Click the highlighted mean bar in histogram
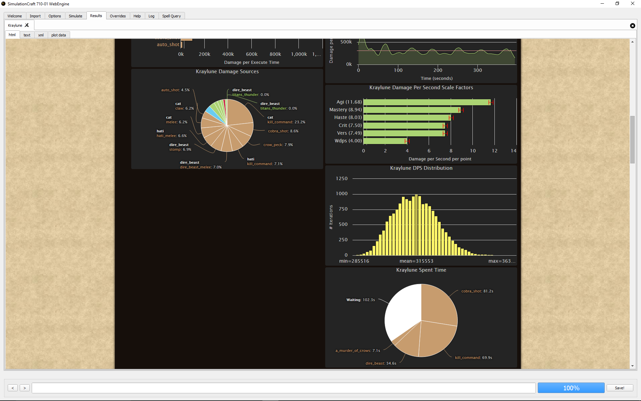The width and height of the screenshot is (641, 401). (416, 225)
